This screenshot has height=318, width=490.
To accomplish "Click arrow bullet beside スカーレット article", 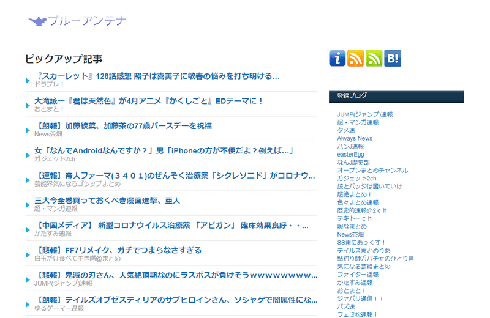I will 28,81.
